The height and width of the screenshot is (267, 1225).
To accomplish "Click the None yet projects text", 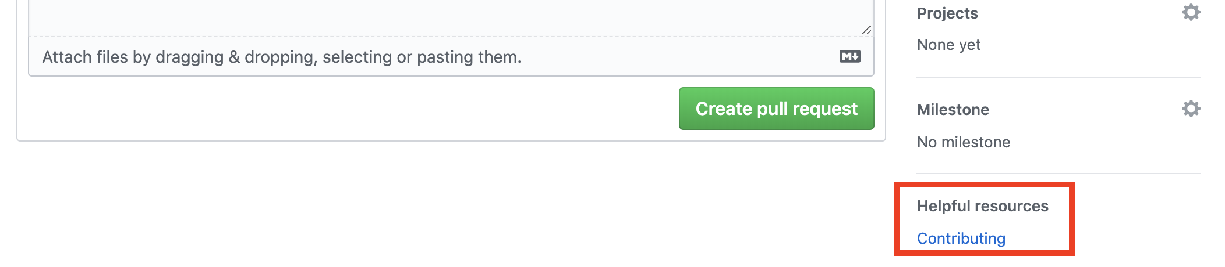I will (x=948, y=45).
